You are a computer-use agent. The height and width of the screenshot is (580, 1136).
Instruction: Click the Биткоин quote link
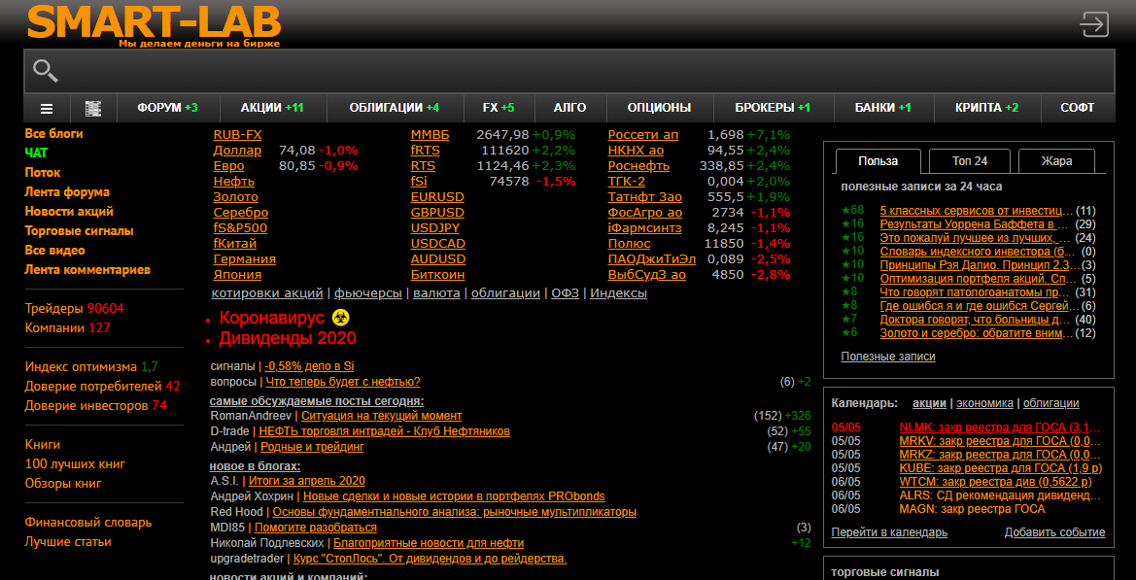pyautogui.click(x=437, y=275)
